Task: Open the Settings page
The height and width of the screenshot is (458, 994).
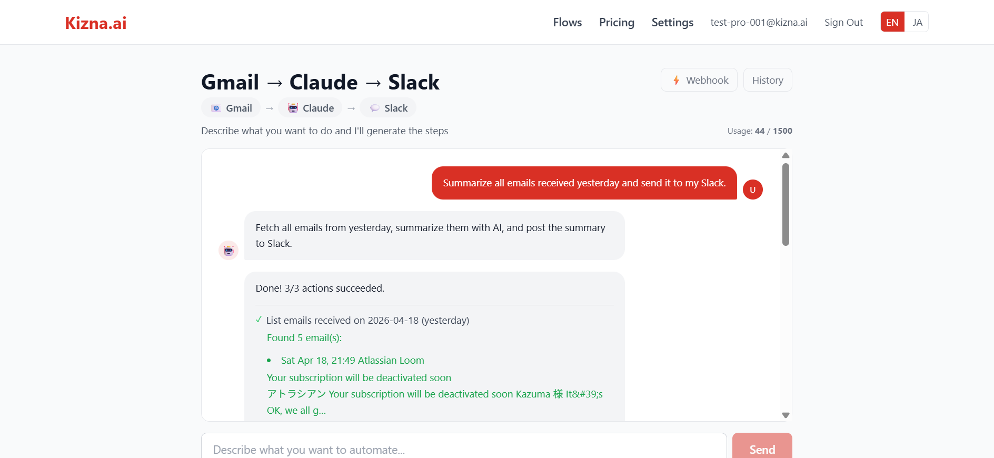Action: click(672, 23)
